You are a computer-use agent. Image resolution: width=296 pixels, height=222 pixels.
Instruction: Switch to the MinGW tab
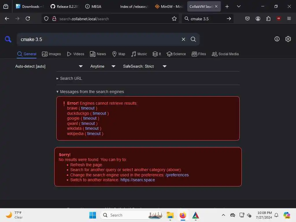[x=169, y=6]
